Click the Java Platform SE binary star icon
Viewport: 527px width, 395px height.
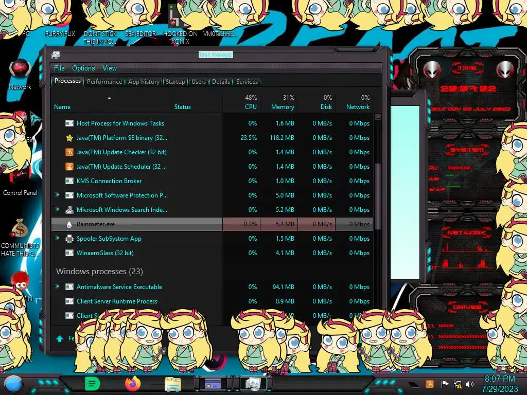(69, 138)
